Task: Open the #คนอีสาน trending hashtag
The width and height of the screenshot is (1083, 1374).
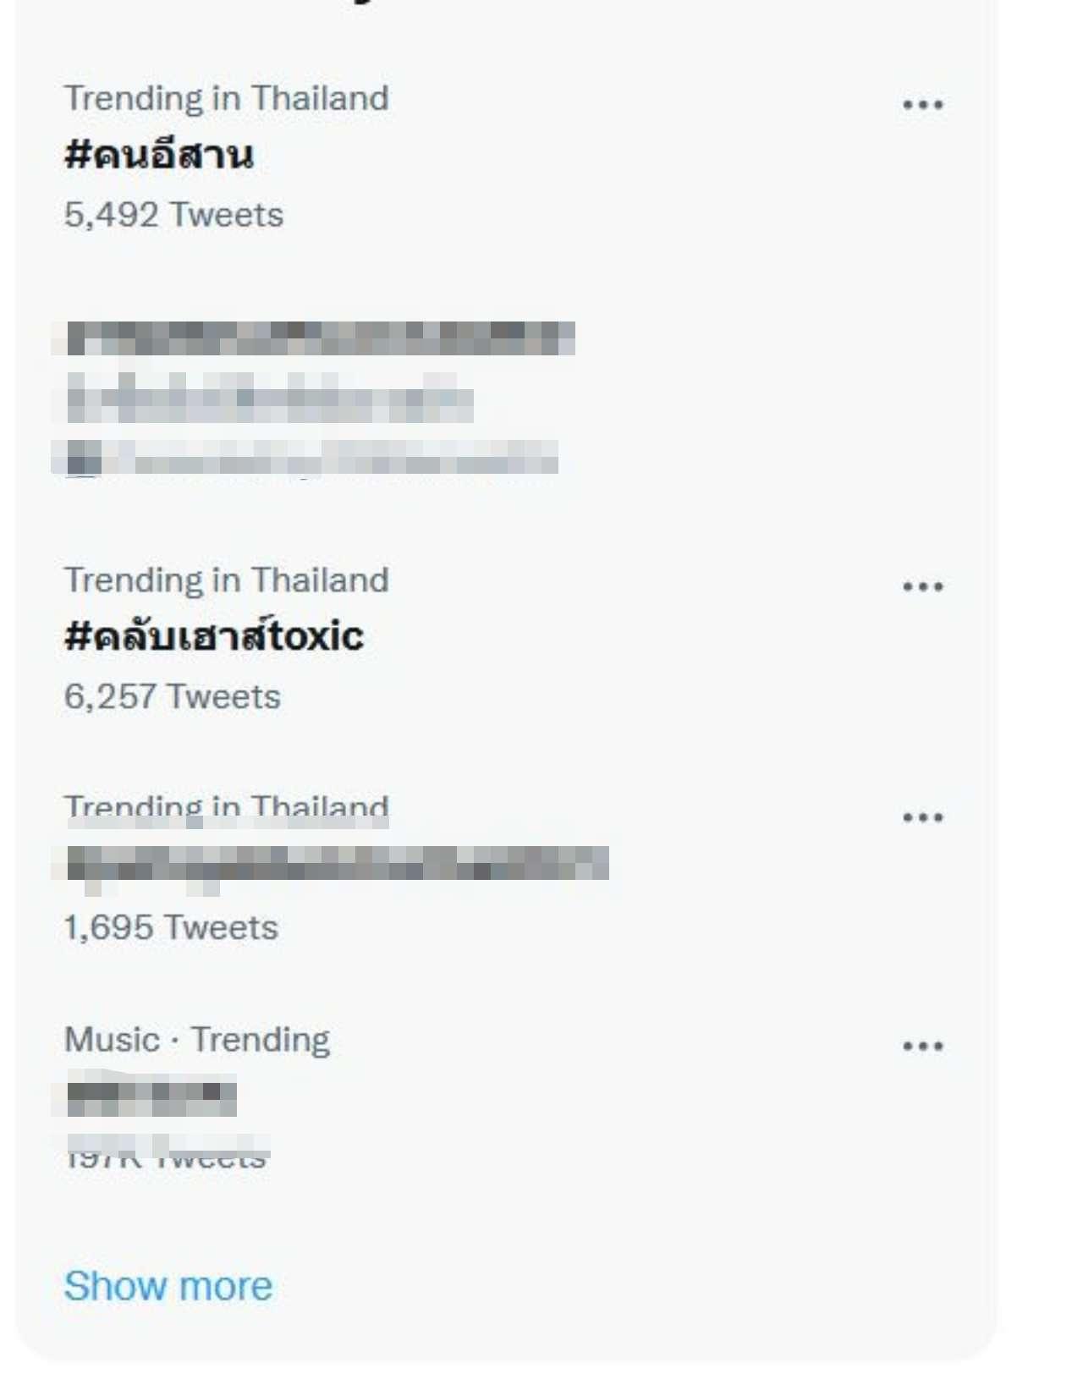Action: (159, 155)
